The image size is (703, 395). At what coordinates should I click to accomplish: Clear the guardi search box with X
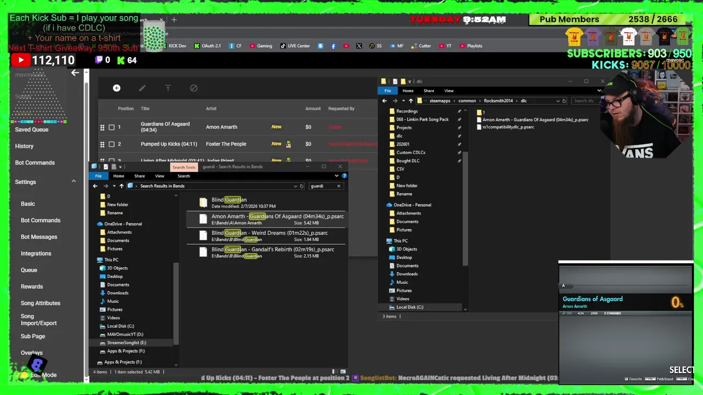338,186
